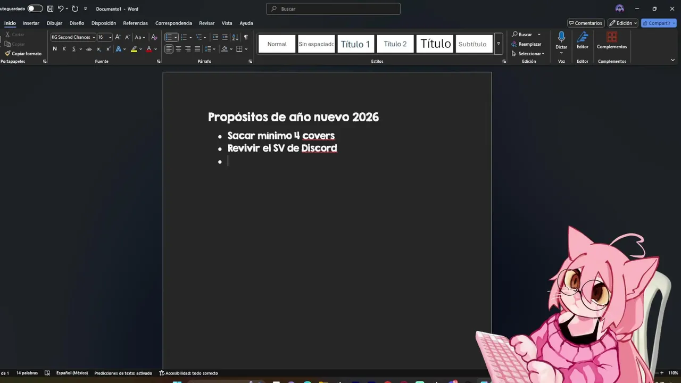Open the Quick Access Toolbar customize dropdown
This screenshot has width=681, height=383.
pos(85,9)
